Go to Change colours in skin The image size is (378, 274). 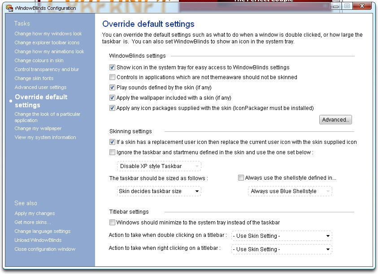point(39,60)
